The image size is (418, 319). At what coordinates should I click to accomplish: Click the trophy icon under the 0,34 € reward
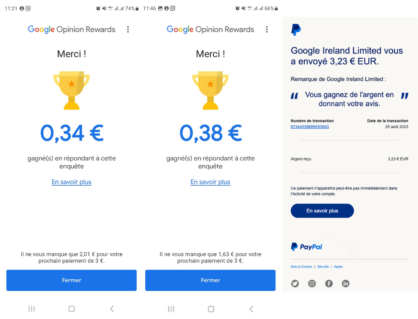(x=71, y=90)
